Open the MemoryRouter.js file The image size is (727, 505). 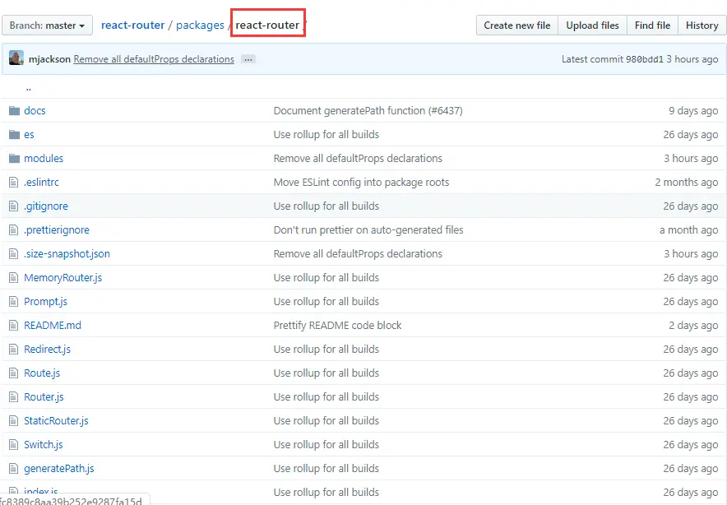pyautogui.click(x=63, y=278)
